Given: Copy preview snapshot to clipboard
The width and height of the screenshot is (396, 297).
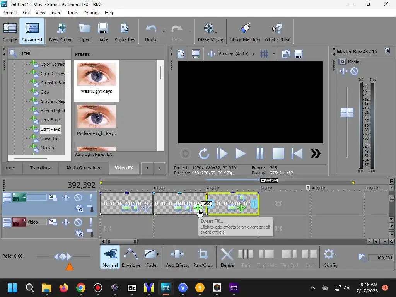Looking at the screenshot, I should click(x=286, y=53).
